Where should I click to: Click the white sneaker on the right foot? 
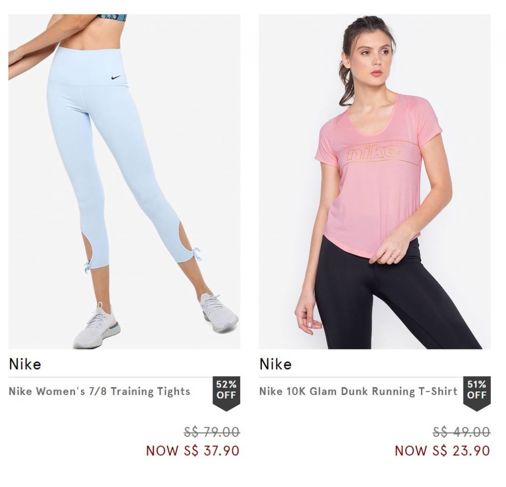click(x=219, y=308)
